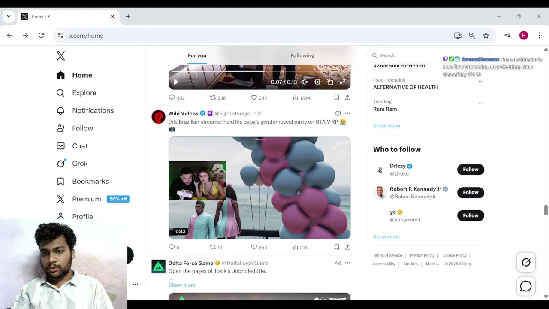
Task: Show more Who to follow suggestions
Action: [386, 236]
